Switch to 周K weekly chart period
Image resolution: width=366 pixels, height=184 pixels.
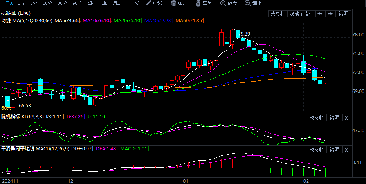point(104,4)
